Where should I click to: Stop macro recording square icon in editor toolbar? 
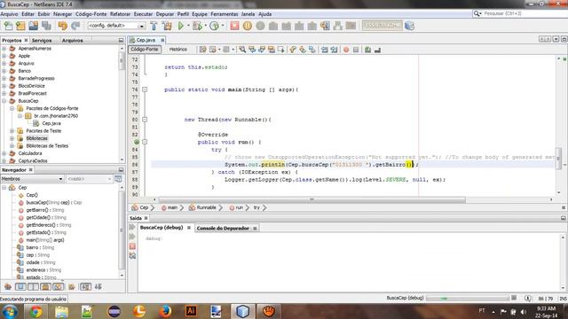point(356,50)
